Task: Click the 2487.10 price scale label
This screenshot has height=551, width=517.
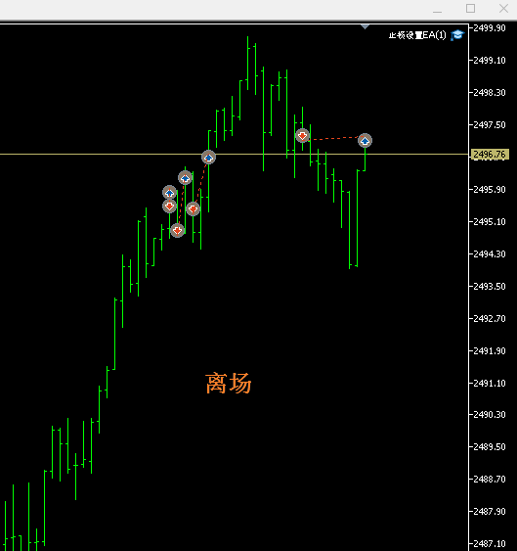Action: [x=490, y=544]
